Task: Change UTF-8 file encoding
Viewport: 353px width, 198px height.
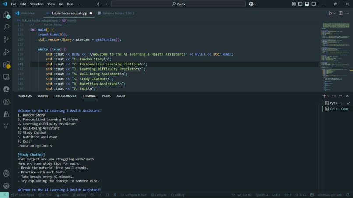Action: pos(276,195)
